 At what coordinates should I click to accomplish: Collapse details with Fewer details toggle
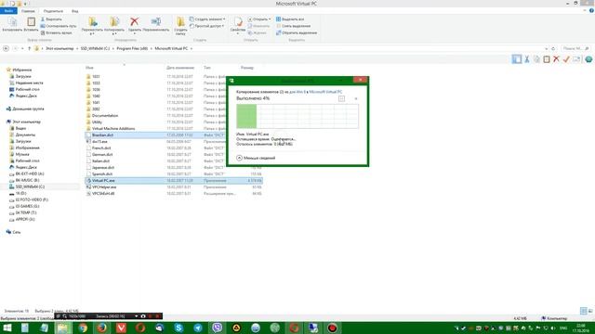pyautogui.click(x=256, y=158)
